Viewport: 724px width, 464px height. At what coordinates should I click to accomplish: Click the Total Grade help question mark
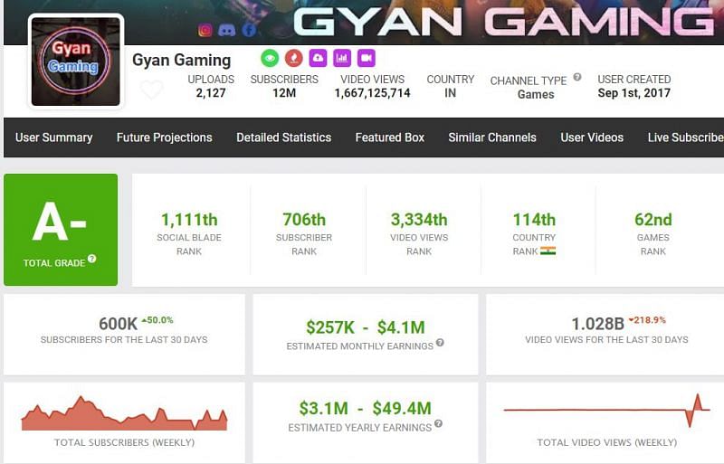coord(92,259)
